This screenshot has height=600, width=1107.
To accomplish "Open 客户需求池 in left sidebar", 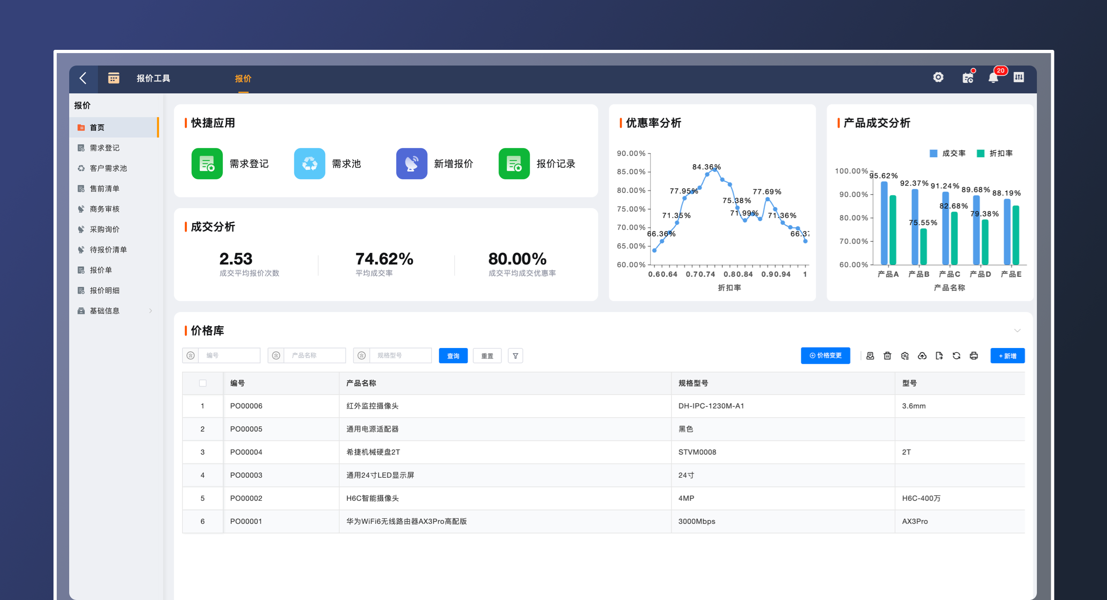I will pyautogui.click(x=108, y=168).
